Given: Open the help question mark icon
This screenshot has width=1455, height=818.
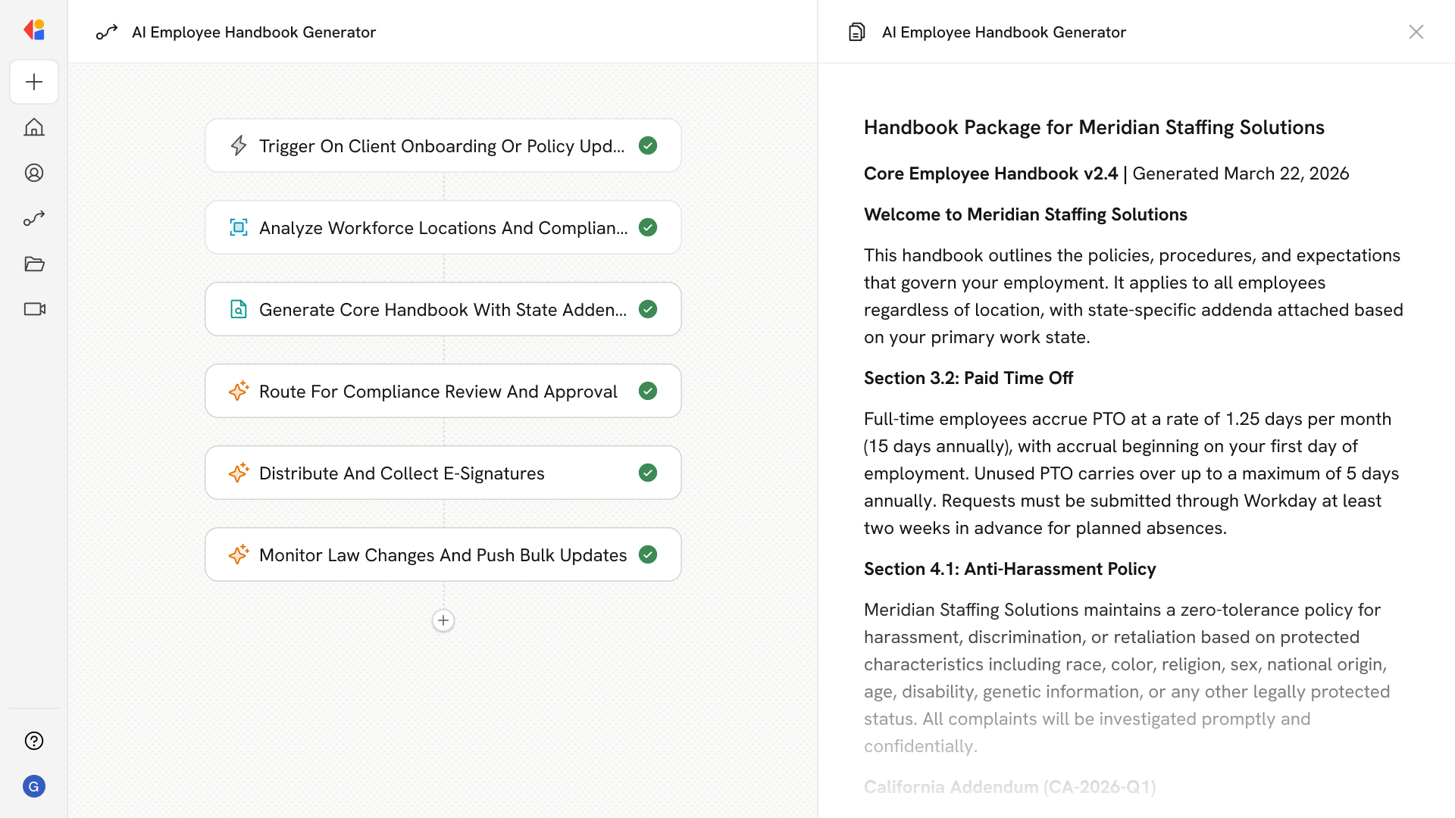Looking at the screenshot, I should tap(34, 741).
